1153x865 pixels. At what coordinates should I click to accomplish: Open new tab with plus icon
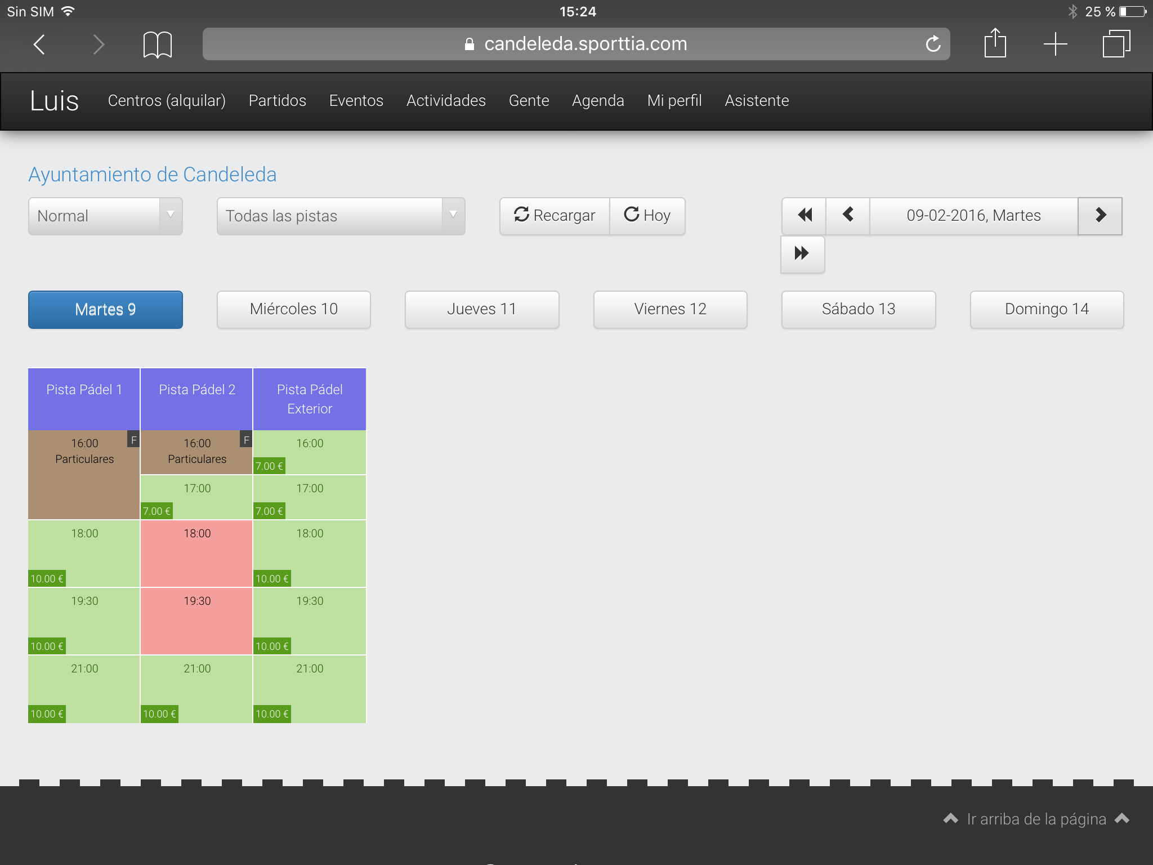[1055, 44]
